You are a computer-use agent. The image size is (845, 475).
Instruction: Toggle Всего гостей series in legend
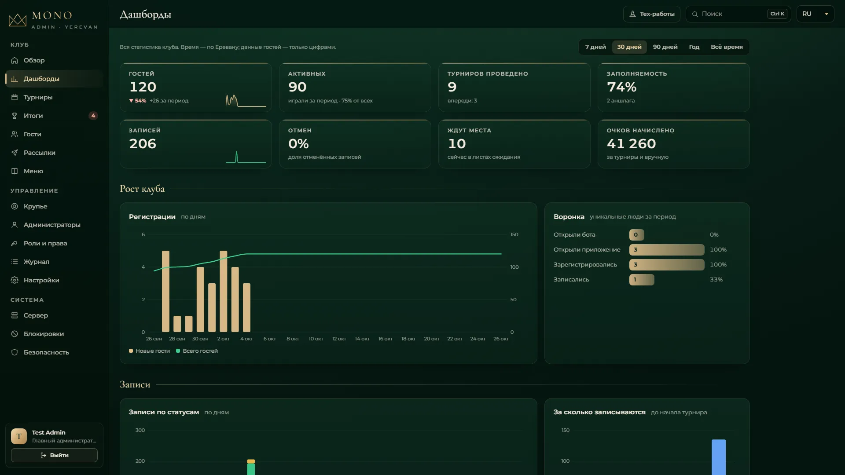coord(197,351)
